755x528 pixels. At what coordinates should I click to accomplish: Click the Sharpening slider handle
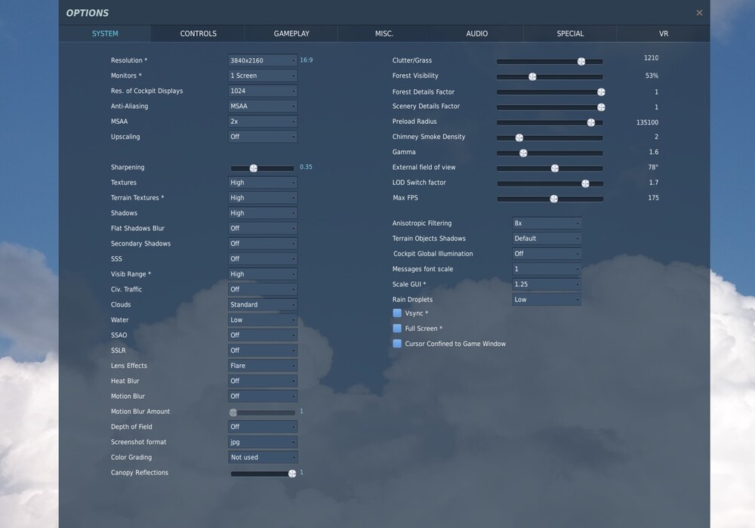253,168
